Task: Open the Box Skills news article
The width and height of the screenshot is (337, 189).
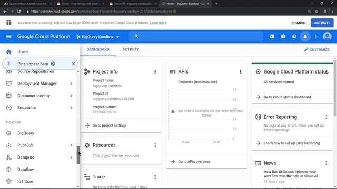Action: click(290, 174)
